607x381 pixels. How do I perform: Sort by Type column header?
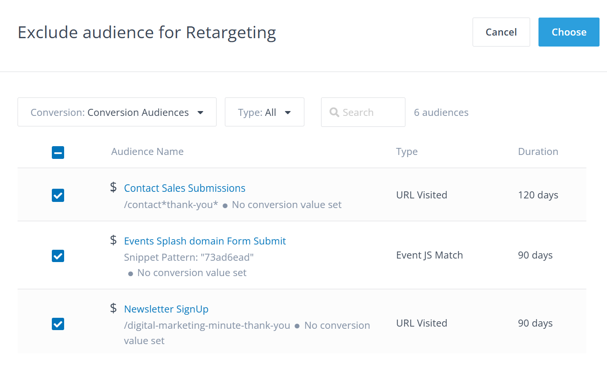point(407,152)
